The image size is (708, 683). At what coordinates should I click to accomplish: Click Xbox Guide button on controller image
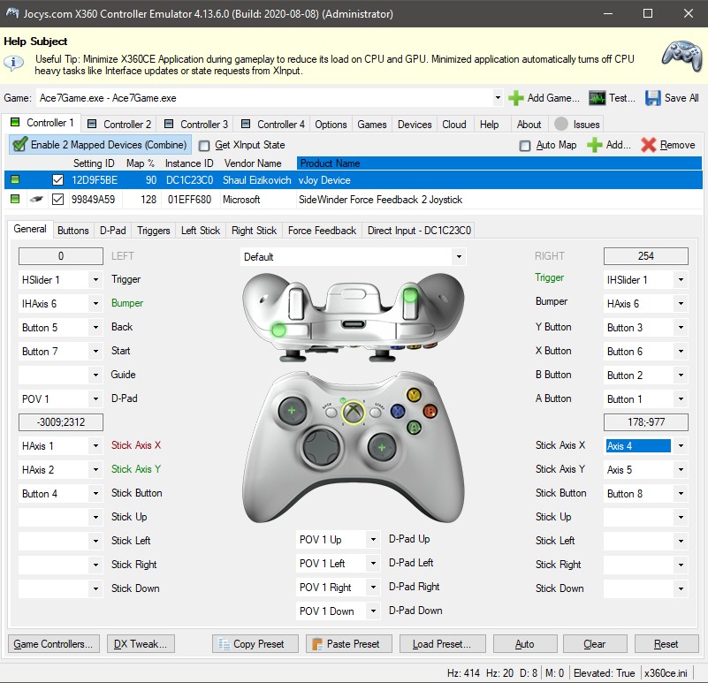coord(353,412)
